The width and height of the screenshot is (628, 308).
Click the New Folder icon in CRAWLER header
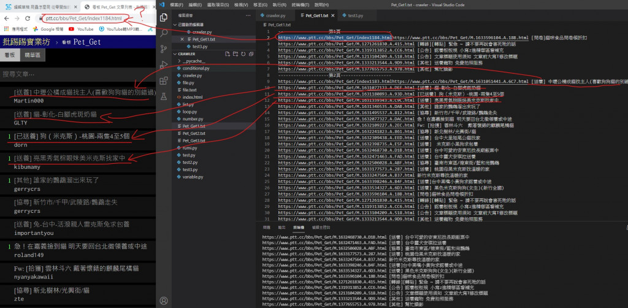coord(236,53)
